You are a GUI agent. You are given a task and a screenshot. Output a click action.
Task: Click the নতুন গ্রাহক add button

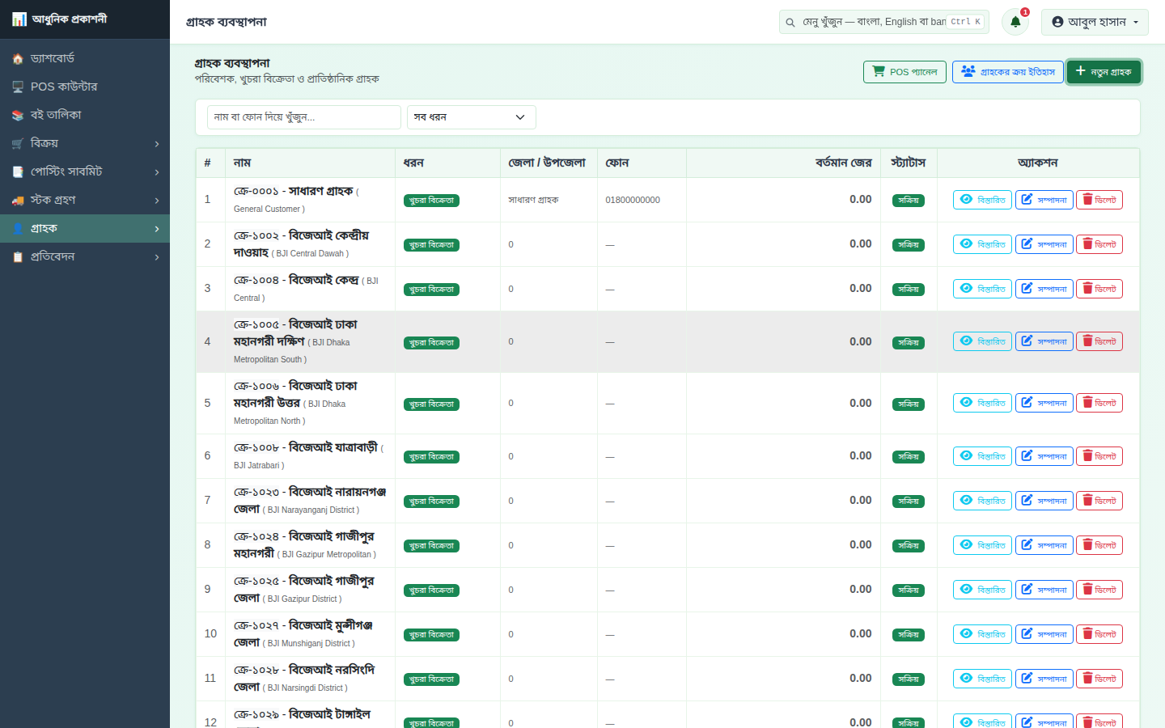click(x=1104, y=72)
